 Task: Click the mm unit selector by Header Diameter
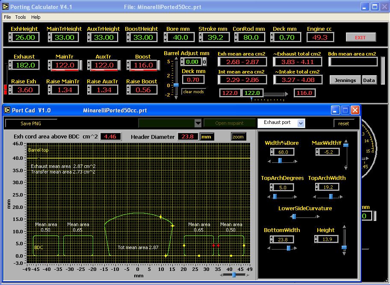(x=207, y=137)
